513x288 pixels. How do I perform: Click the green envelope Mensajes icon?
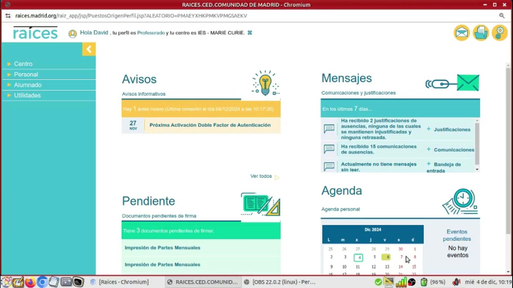pos(468,83)
